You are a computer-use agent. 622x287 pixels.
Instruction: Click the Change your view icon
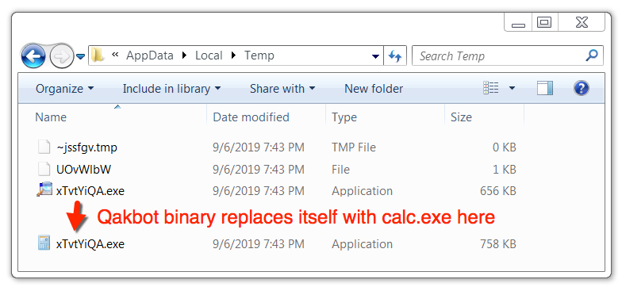coord(490,87)
